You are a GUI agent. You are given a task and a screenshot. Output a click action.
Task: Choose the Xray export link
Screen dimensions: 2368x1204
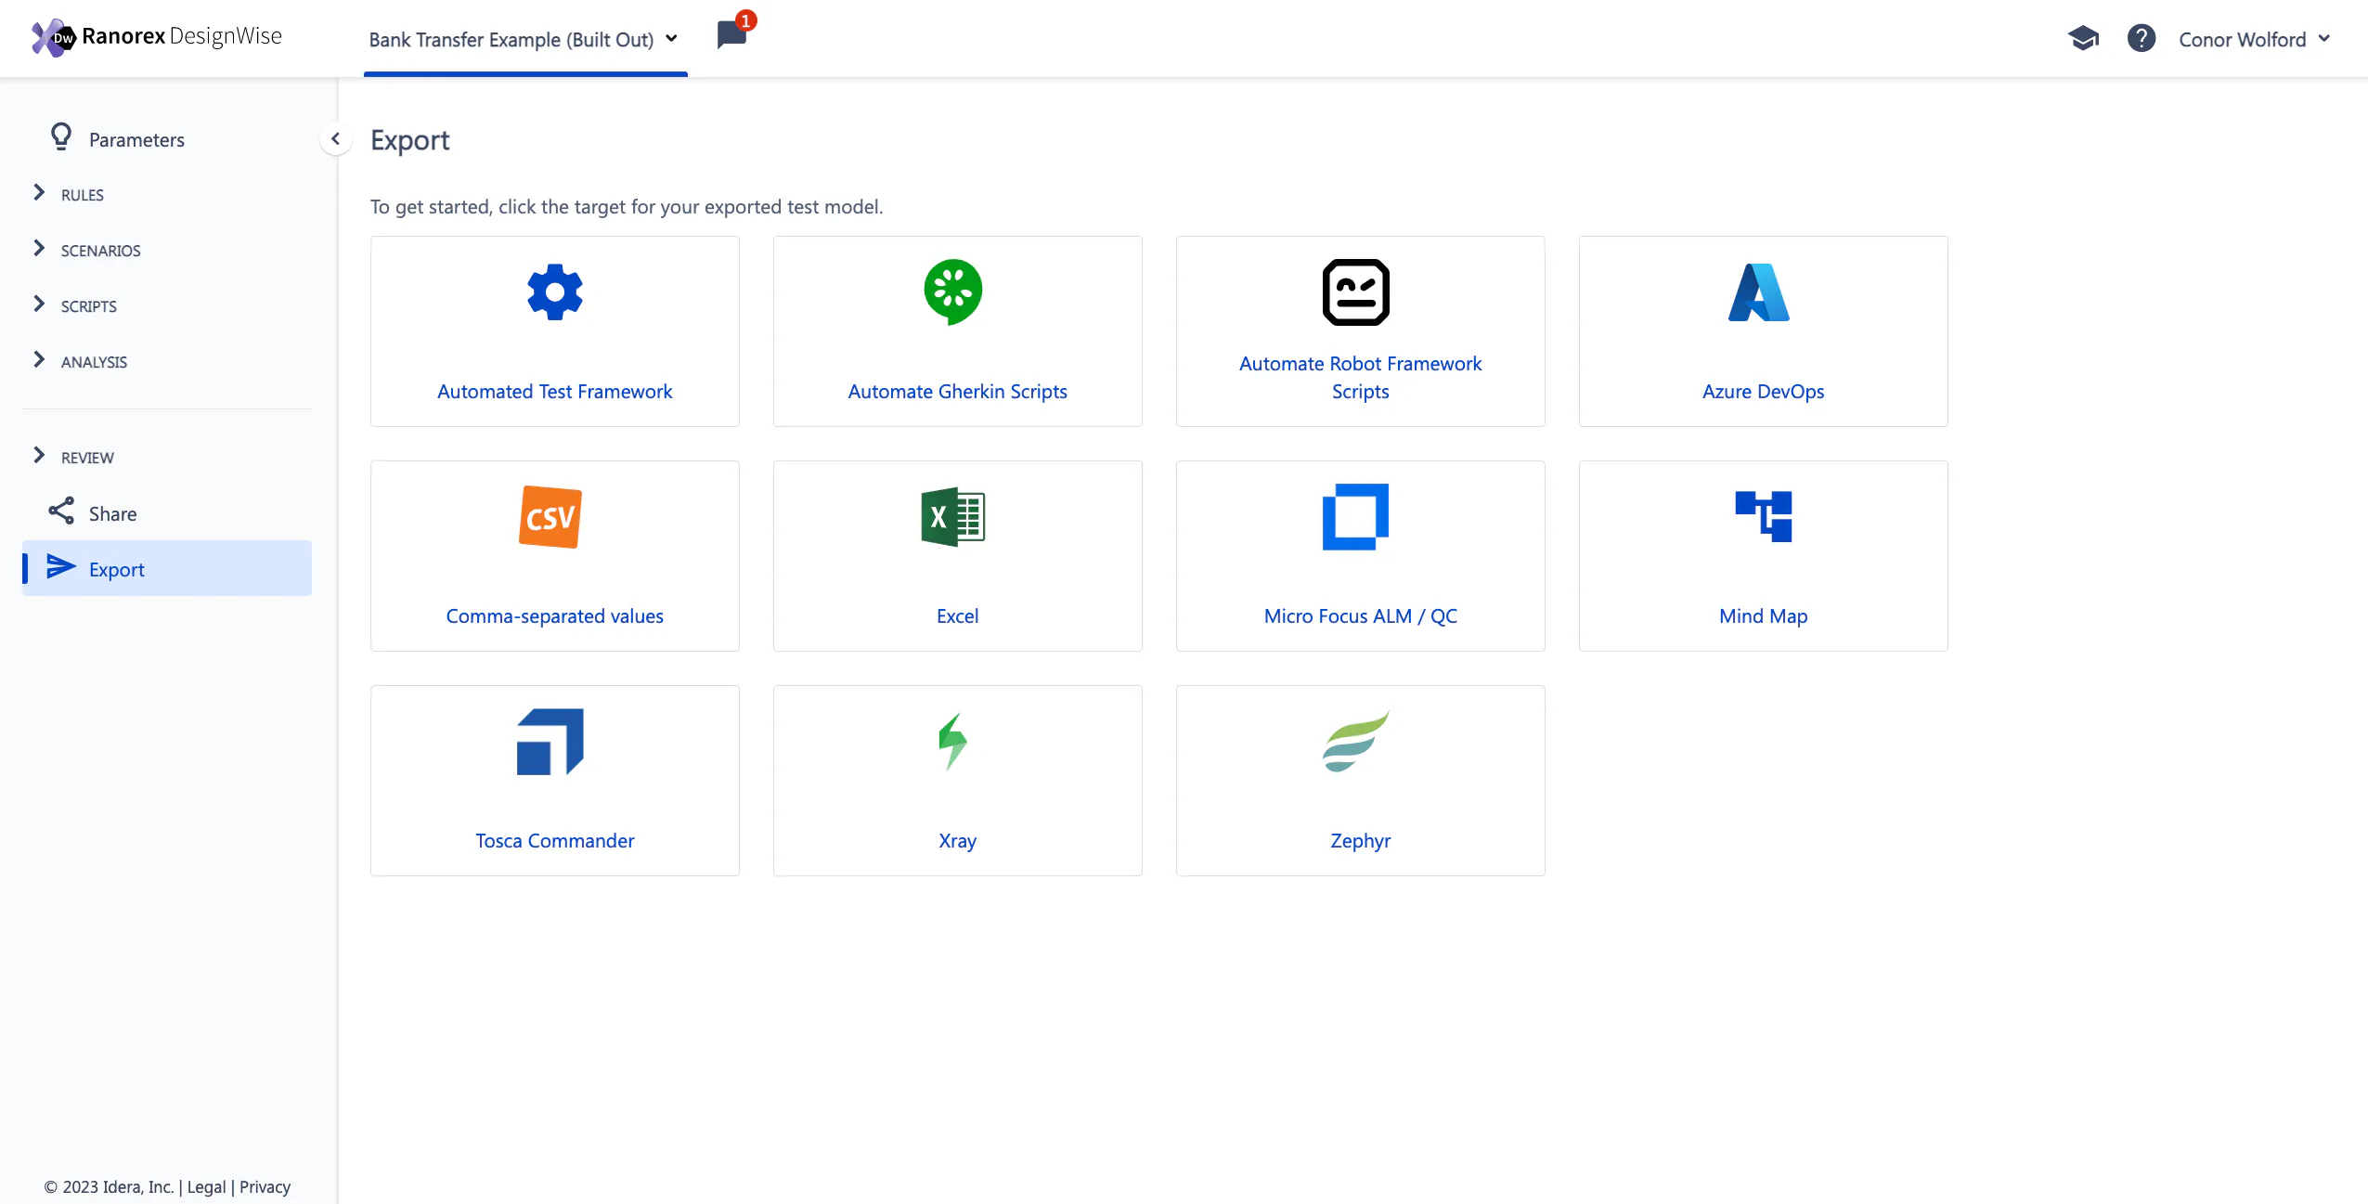pyautogui.click(x=958, y=841)
